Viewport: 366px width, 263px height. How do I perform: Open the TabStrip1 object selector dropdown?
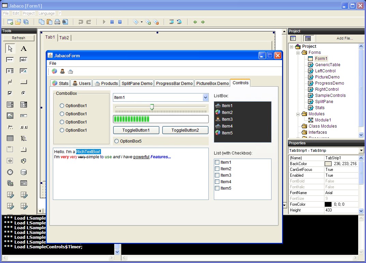[x=361, y=150]
